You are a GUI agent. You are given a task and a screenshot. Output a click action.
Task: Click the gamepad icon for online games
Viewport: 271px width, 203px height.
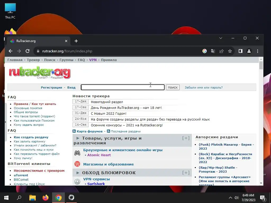point(77,153)
